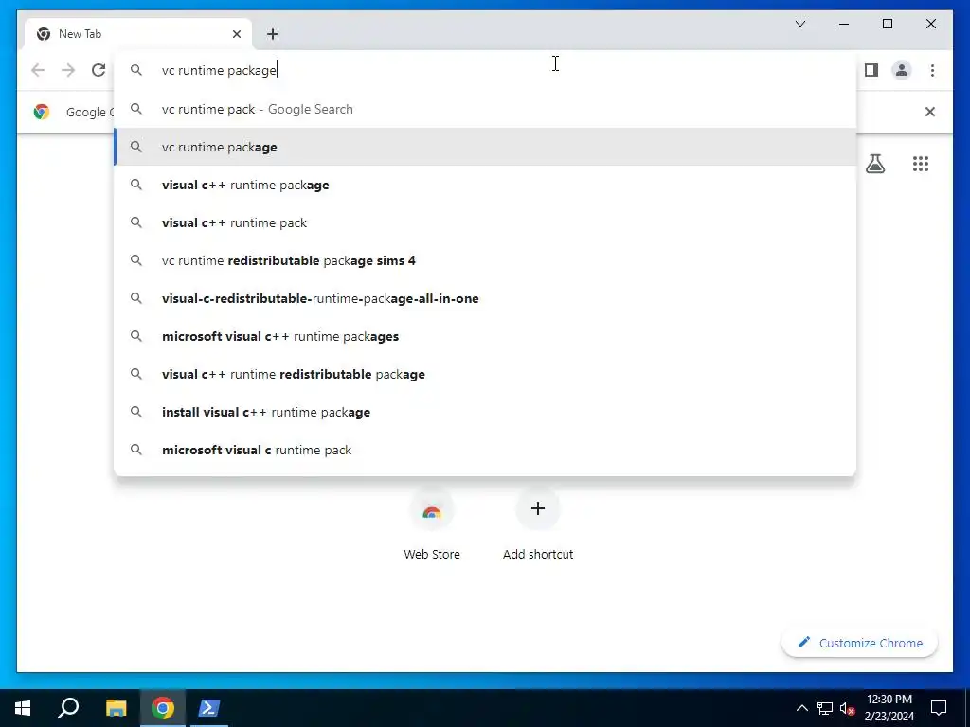Click the muted volume tray icon
The height and width of the screenshot is (727, 970).
pyautogui.click(x=848, y=708)
